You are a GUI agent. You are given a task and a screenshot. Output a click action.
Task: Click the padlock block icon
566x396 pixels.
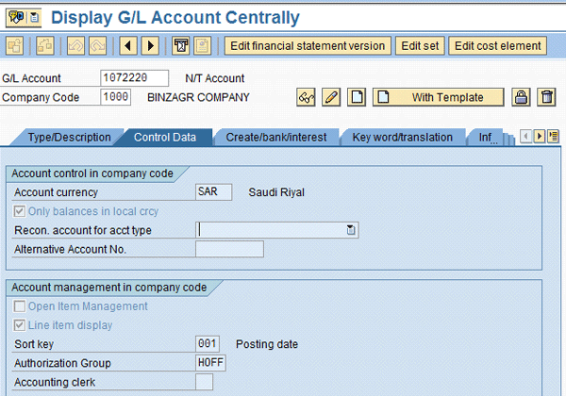pyautogui.click(x=521, y=97)
